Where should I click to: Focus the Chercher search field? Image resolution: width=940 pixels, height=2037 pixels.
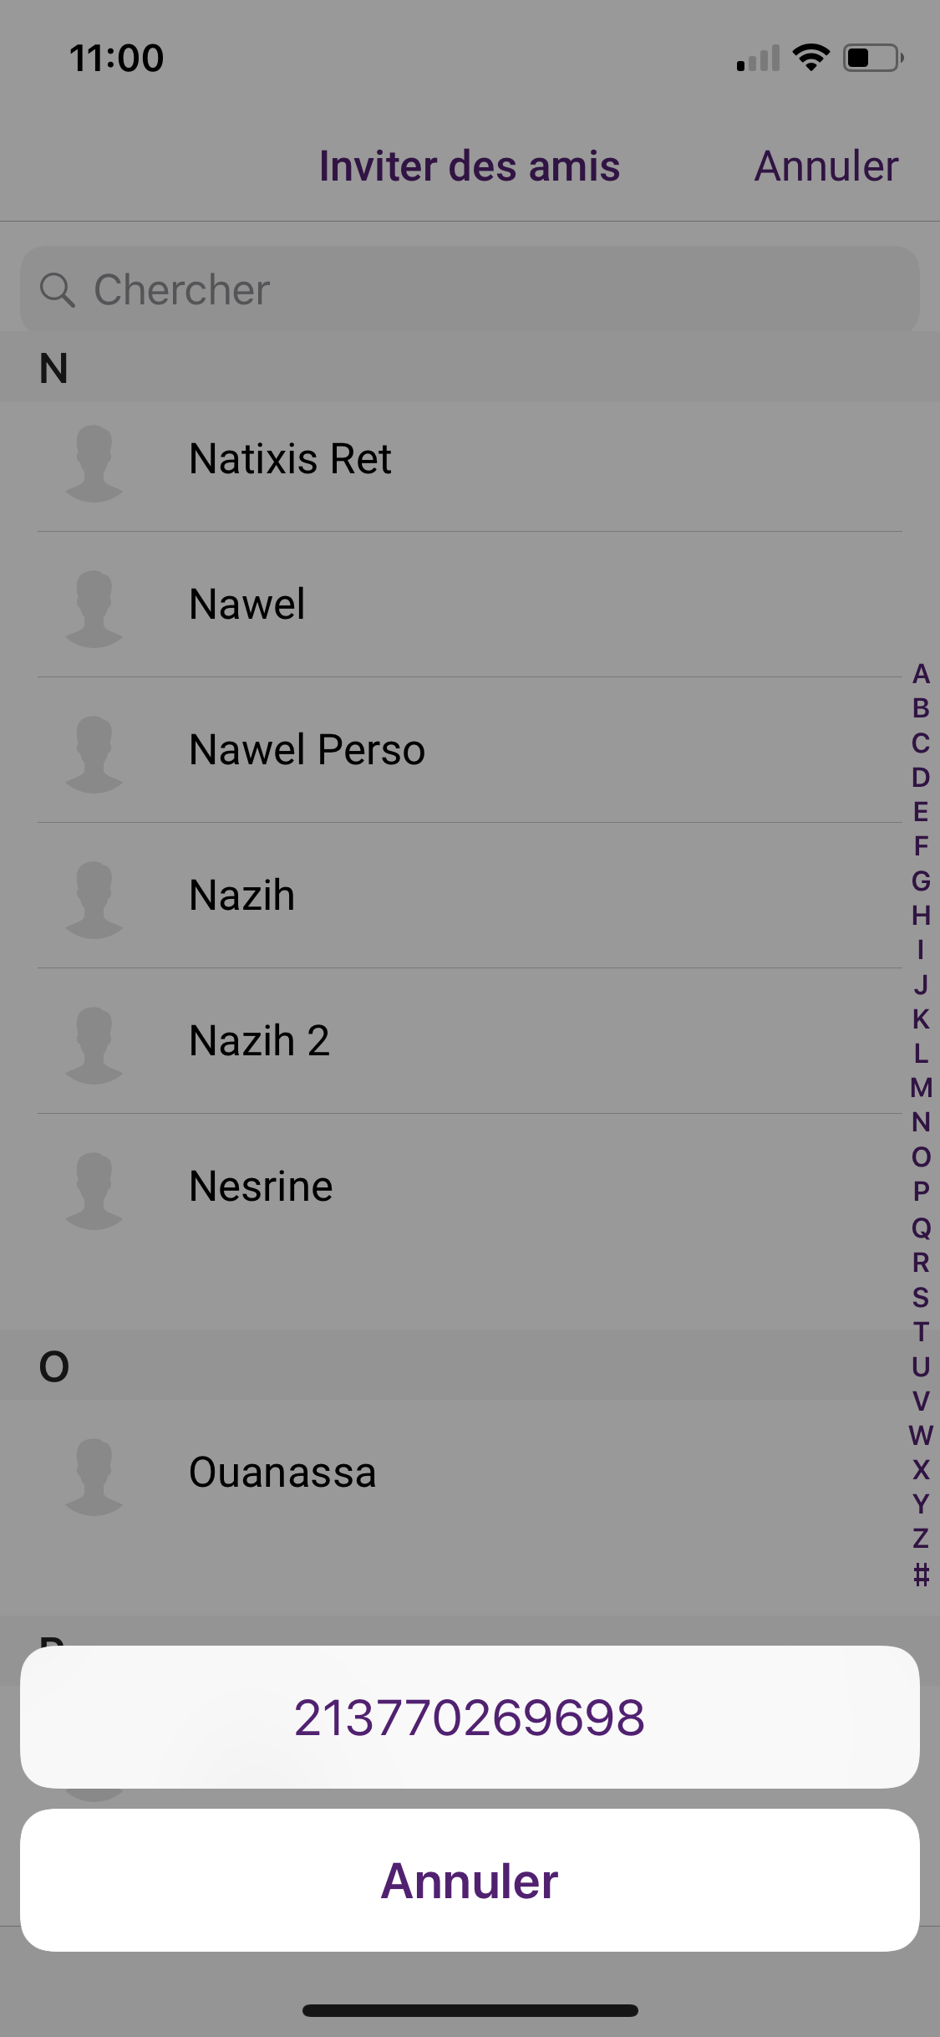[470, 290]
